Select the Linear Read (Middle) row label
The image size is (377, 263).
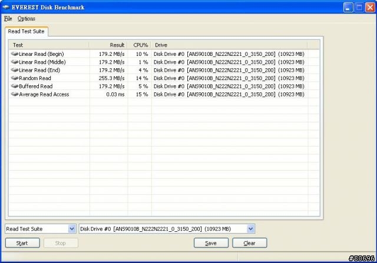42,62
